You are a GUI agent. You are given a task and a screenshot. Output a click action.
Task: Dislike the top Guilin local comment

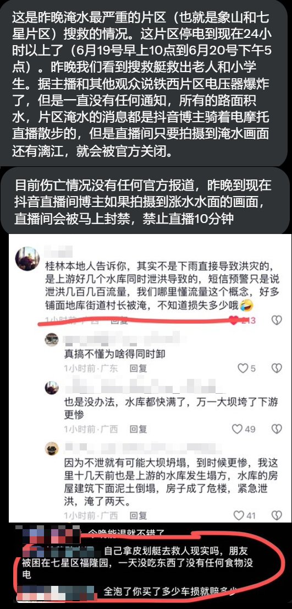(x=277, y=320)
